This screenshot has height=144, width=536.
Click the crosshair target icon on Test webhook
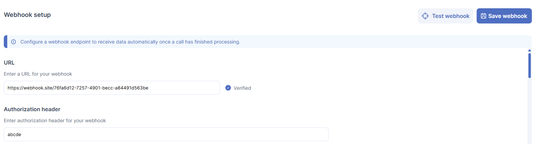tap(425, 16)
